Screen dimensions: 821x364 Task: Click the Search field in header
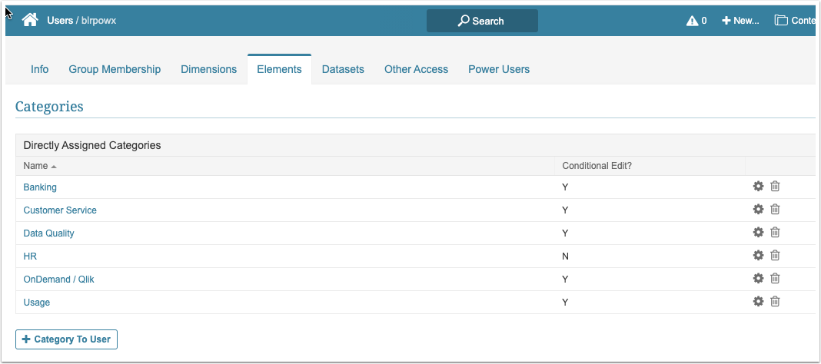(x=482, y=21)
